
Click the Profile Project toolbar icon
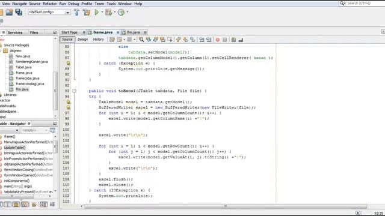pos(121,12)
